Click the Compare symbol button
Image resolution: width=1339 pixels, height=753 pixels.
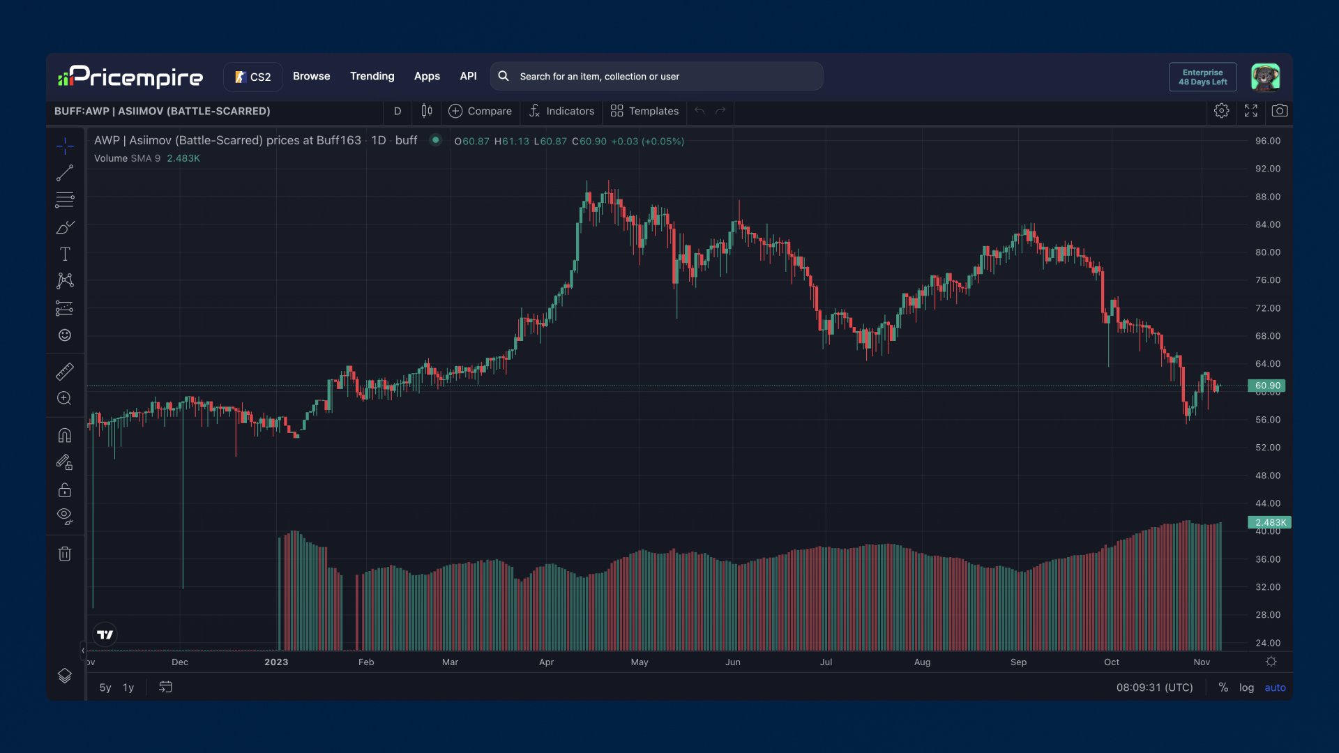480,112
